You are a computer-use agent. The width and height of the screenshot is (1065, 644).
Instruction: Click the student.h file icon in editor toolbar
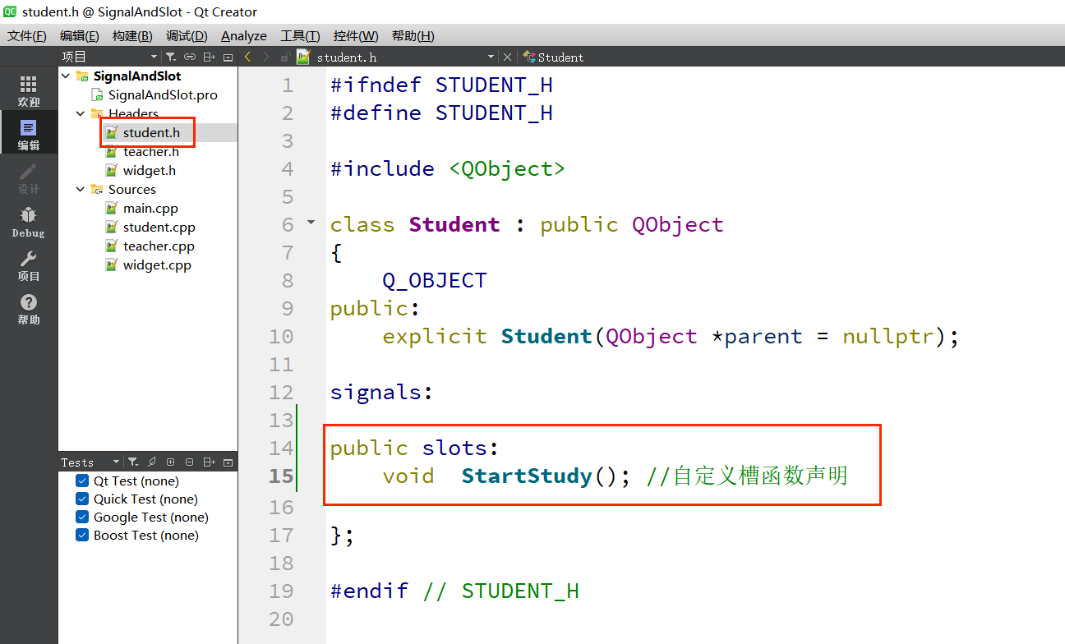click(304, 57)
